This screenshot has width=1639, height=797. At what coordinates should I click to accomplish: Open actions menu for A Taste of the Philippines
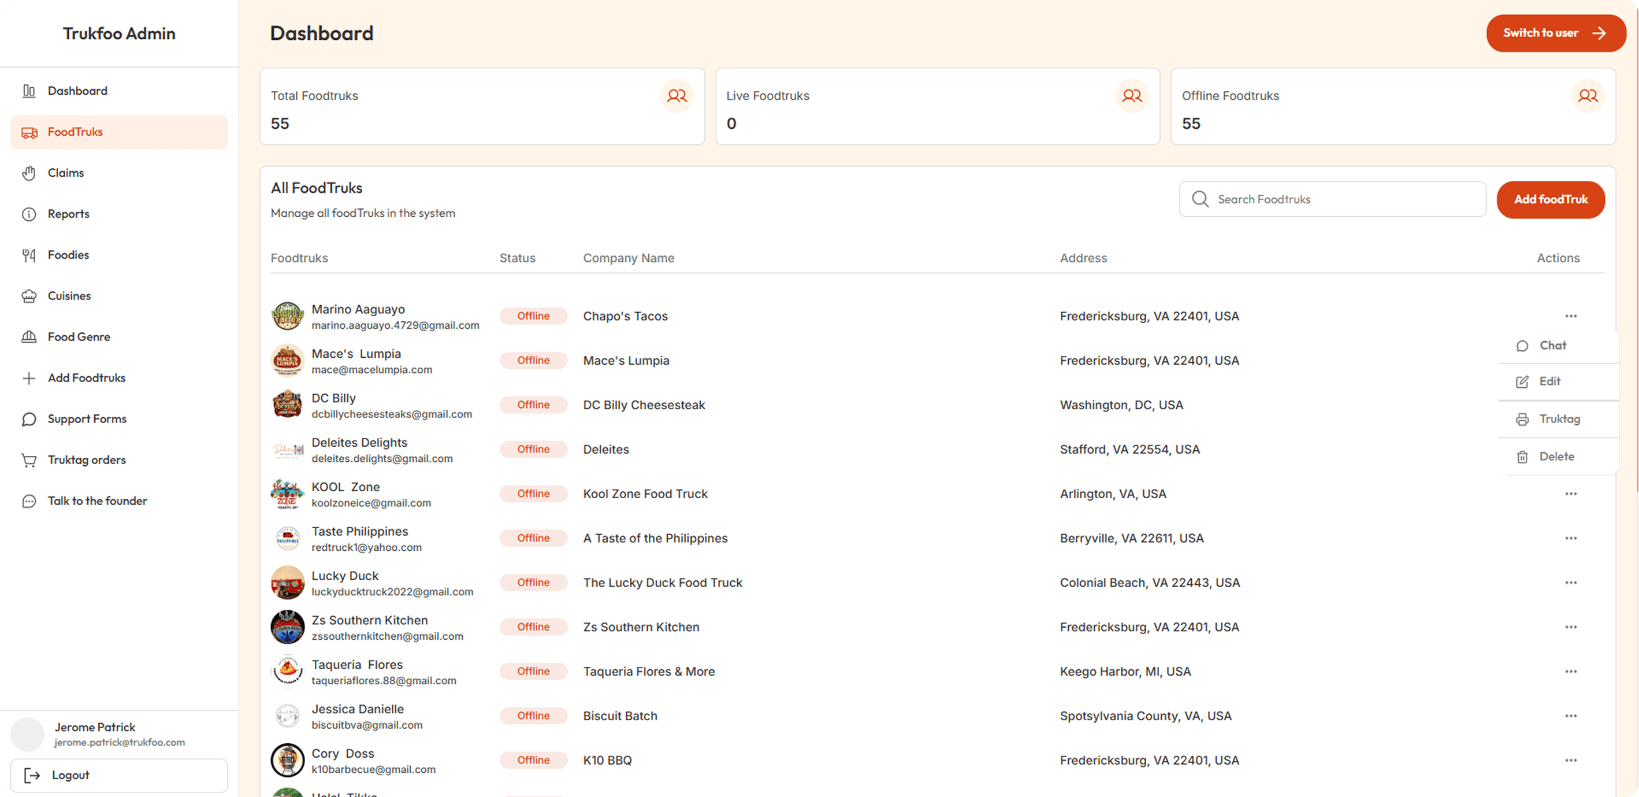coord(1571,538)
